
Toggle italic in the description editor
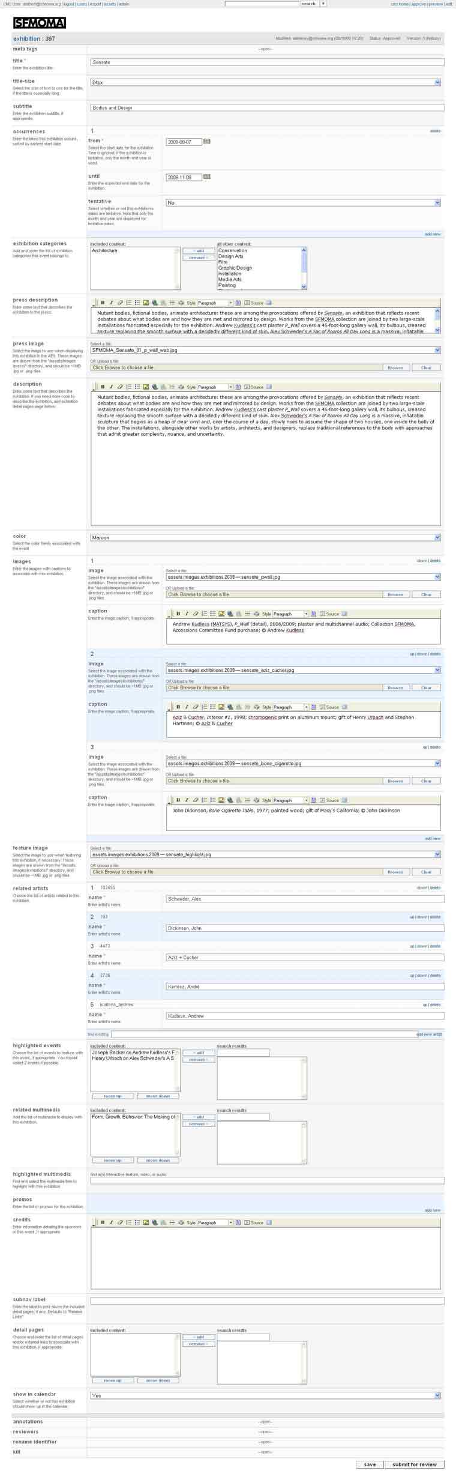tap(111, 387)
